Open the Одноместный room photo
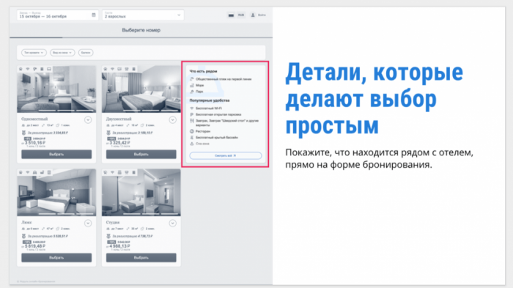Screen dimensions: 513x288 56,89
